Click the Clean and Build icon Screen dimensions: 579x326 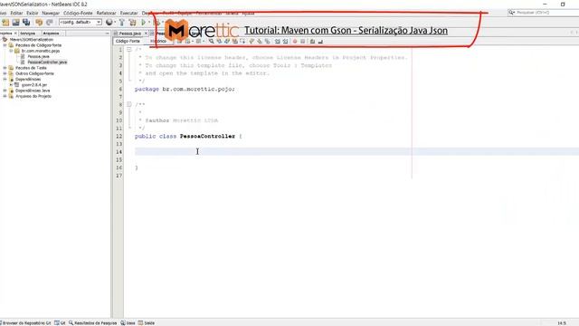pyautogui.click(x=133, y=23)
